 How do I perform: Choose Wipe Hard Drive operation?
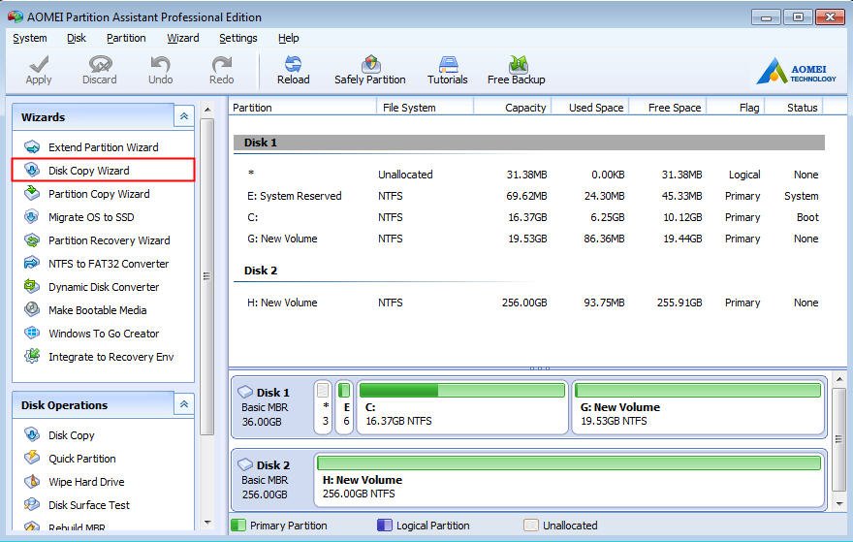[86, 482]
